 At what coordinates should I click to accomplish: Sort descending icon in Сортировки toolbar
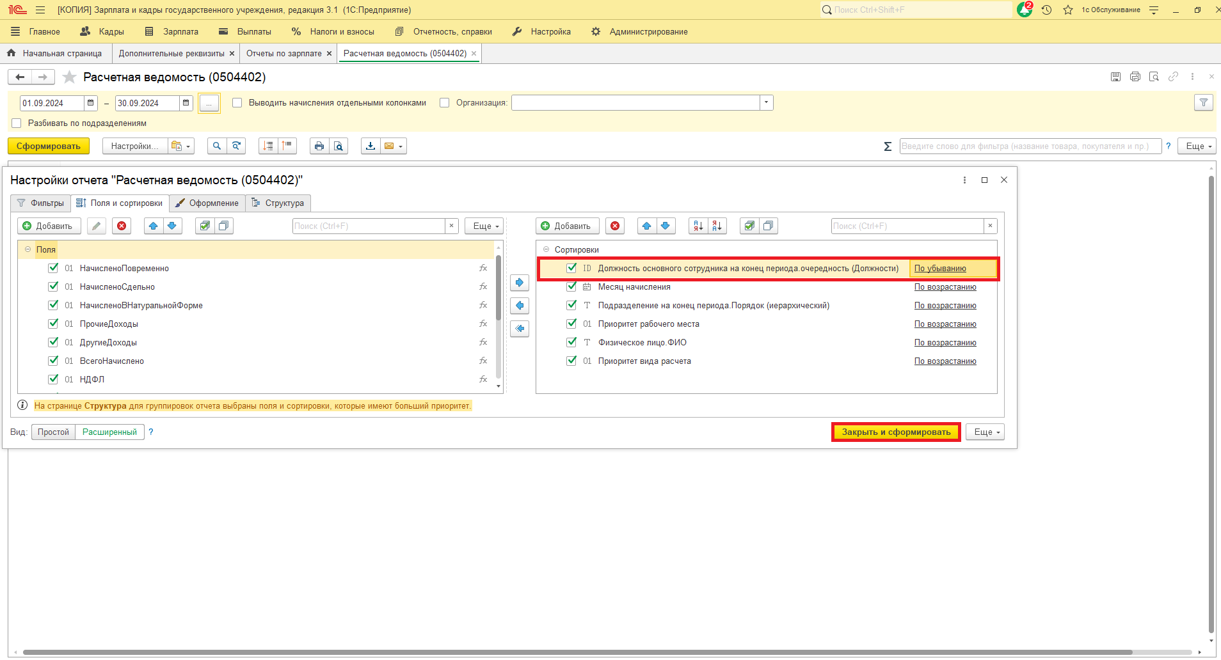point(717,226)
